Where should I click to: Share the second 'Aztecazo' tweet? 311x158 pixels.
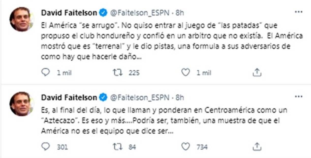[257, 147]
